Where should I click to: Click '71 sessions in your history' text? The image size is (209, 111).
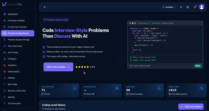point(54,109)
